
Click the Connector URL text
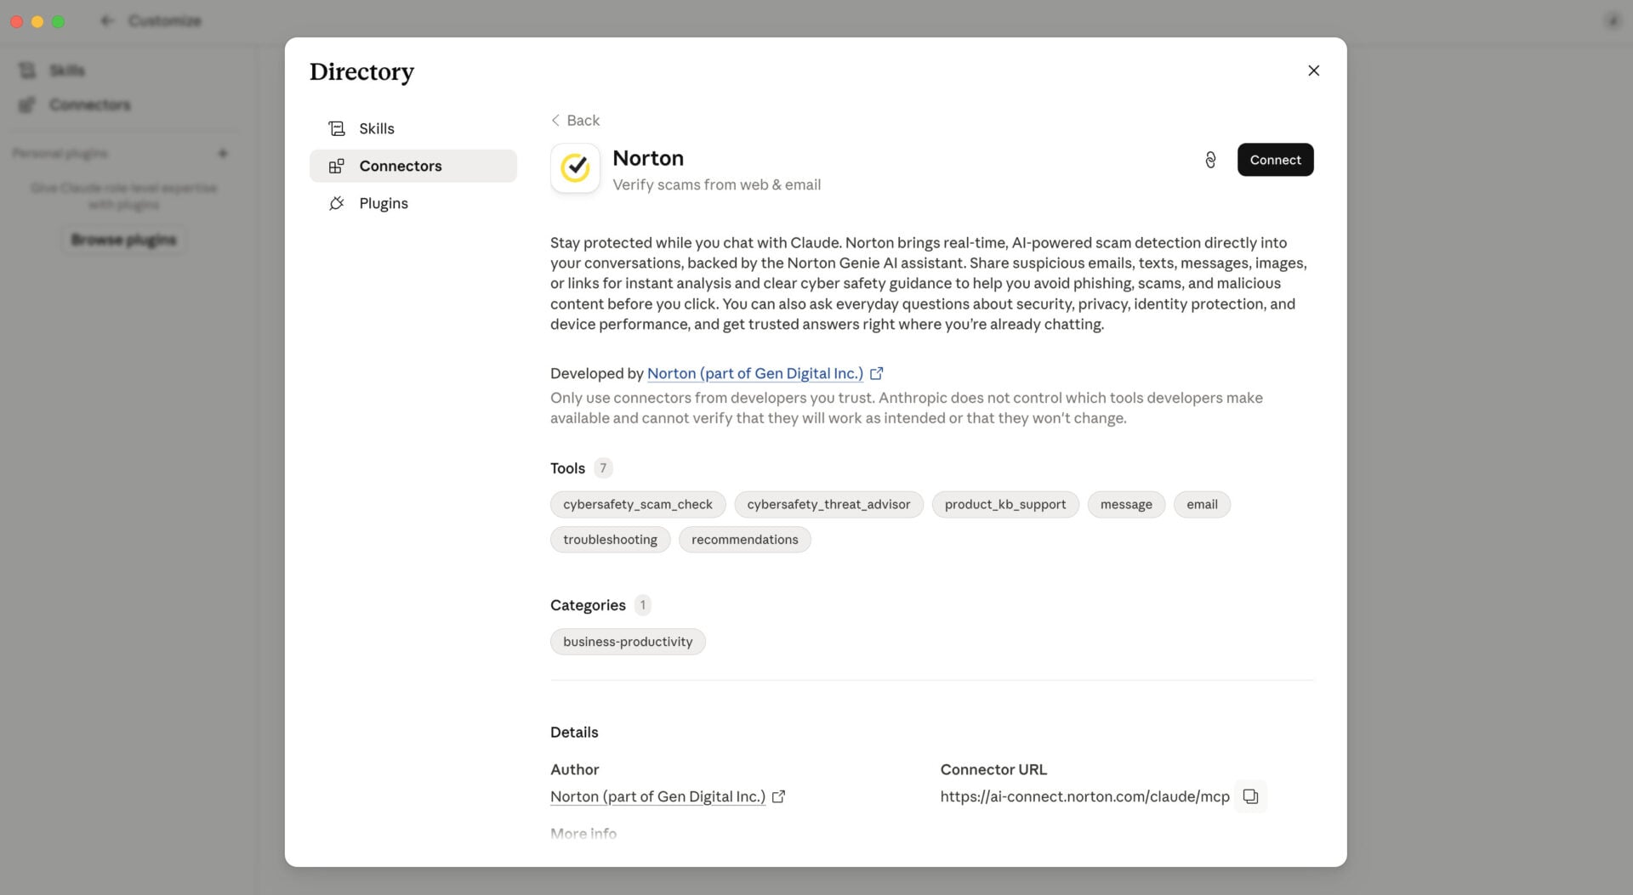1084,796
